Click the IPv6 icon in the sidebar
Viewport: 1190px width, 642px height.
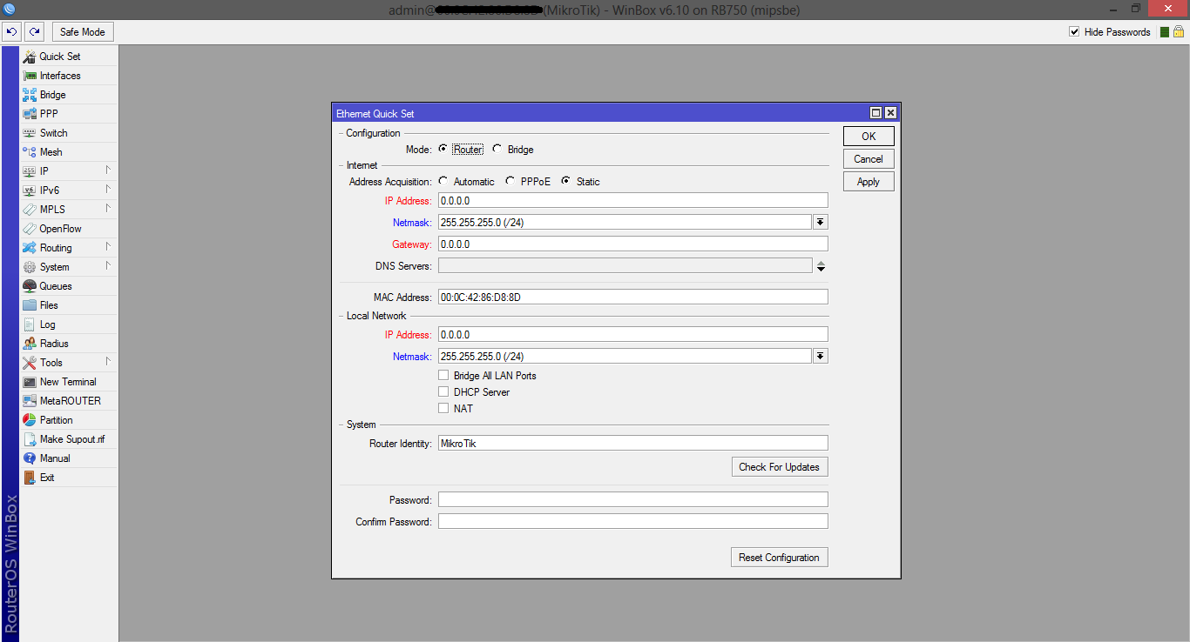pos(30,191)
